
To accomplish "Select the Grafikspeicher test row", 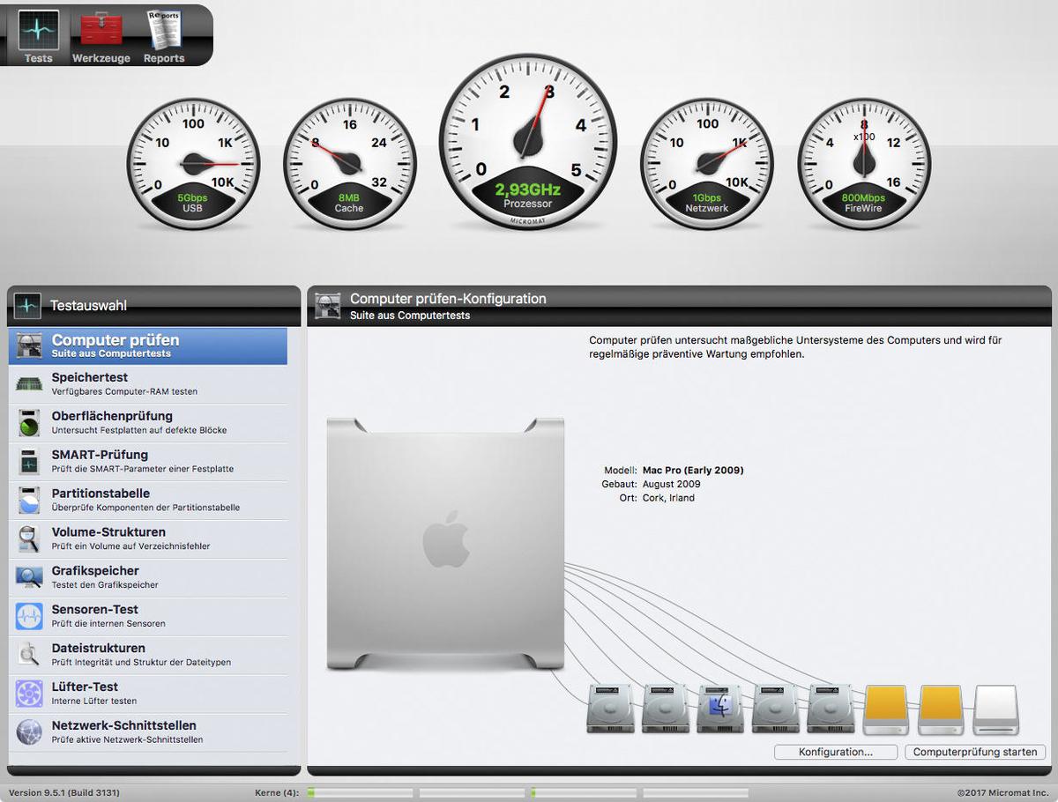I will point(148,577).
